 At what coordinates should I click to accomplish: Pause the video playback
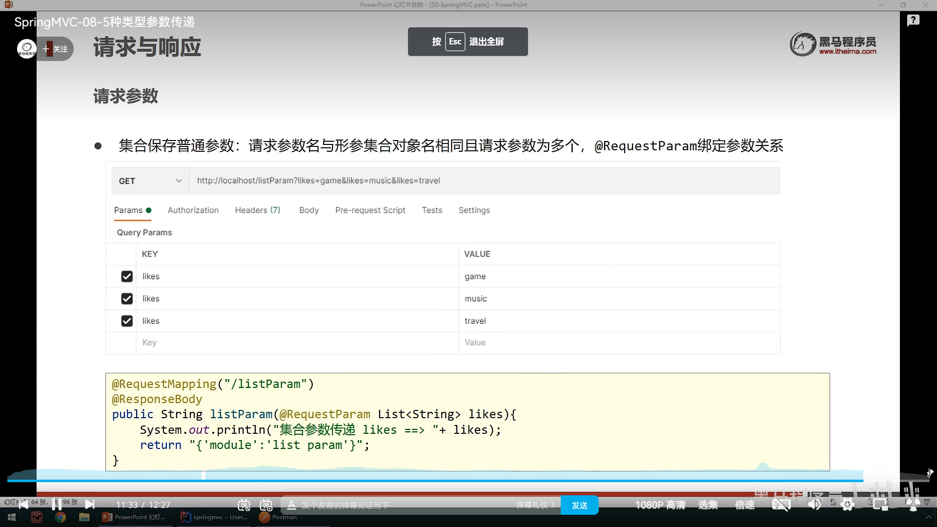tap(57, 505)
